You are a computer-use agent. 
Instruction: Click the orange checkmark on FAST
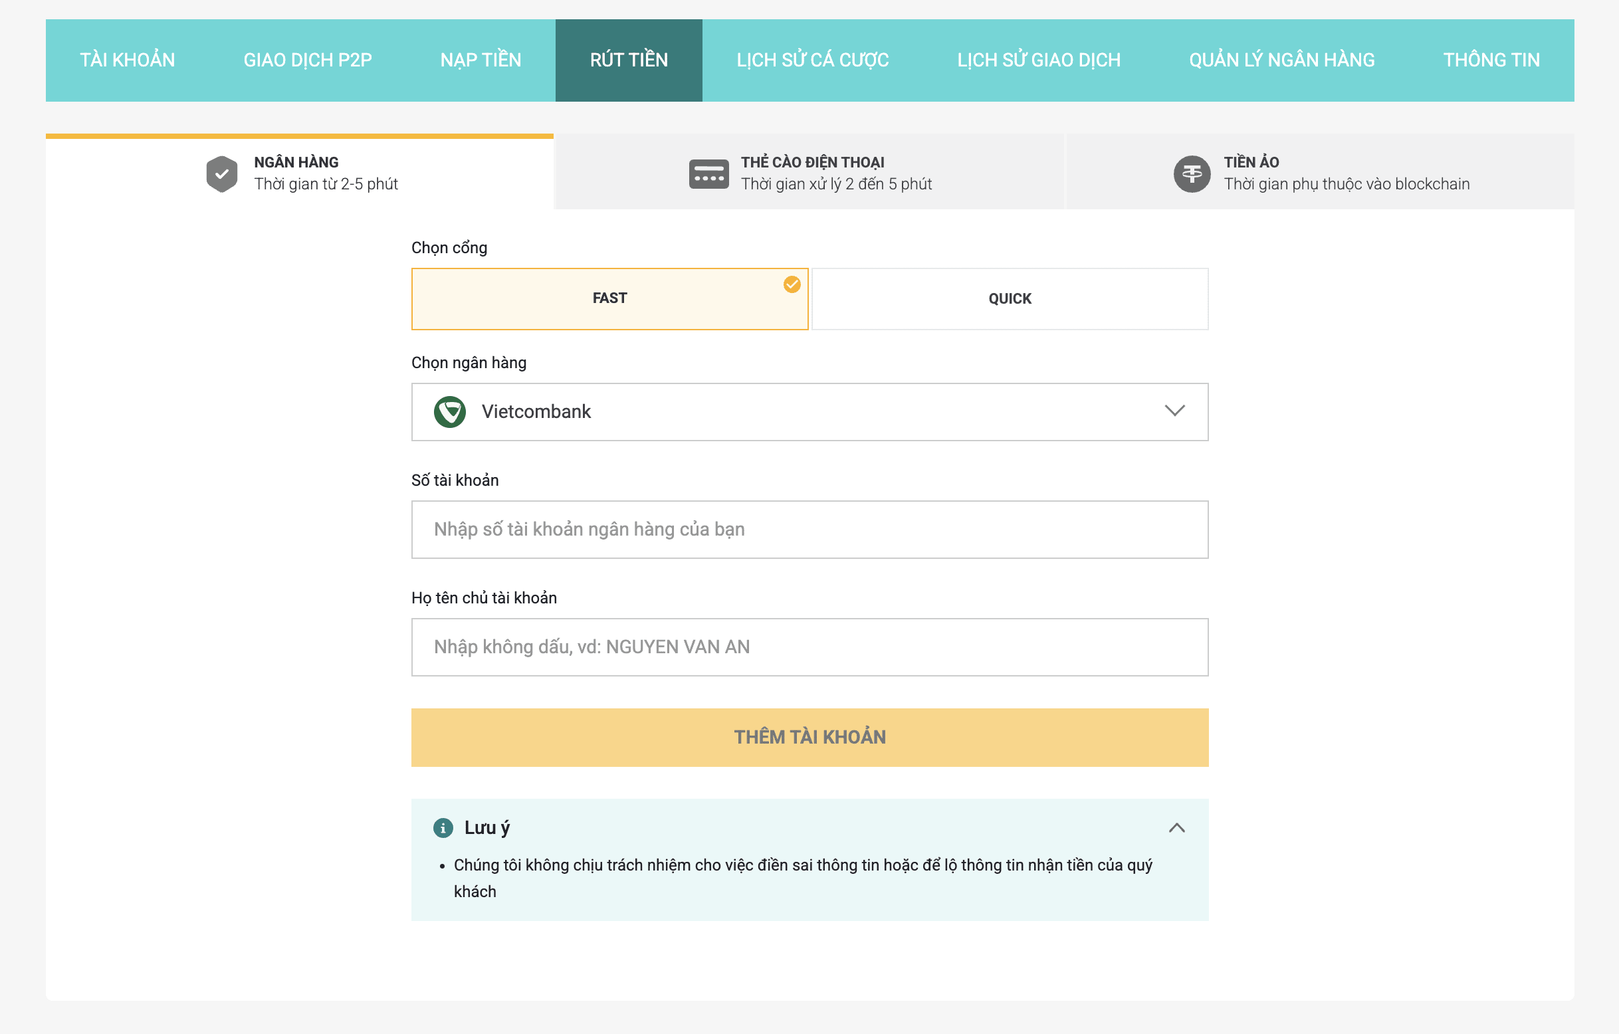[x=792, y=284]
